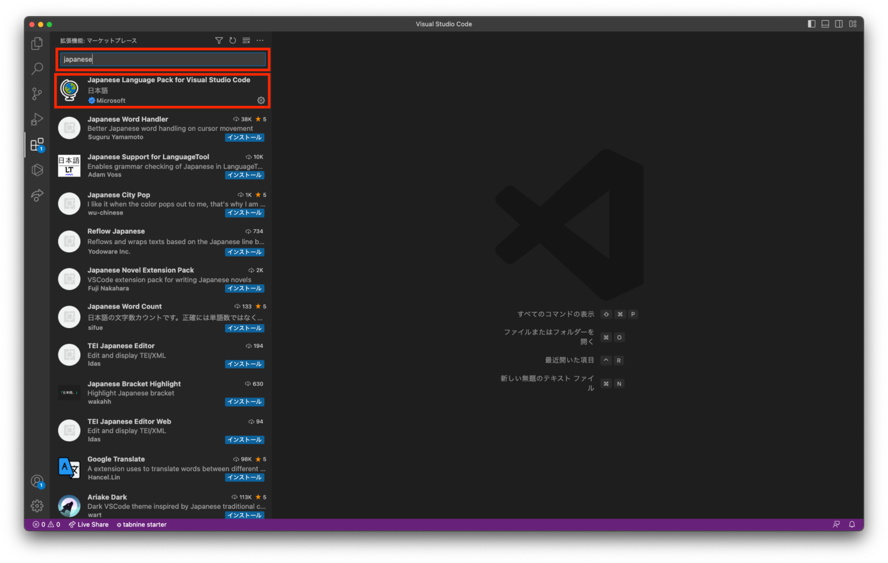
Task: Toggle the bottom Panel visibility
Action: (825, 24)
